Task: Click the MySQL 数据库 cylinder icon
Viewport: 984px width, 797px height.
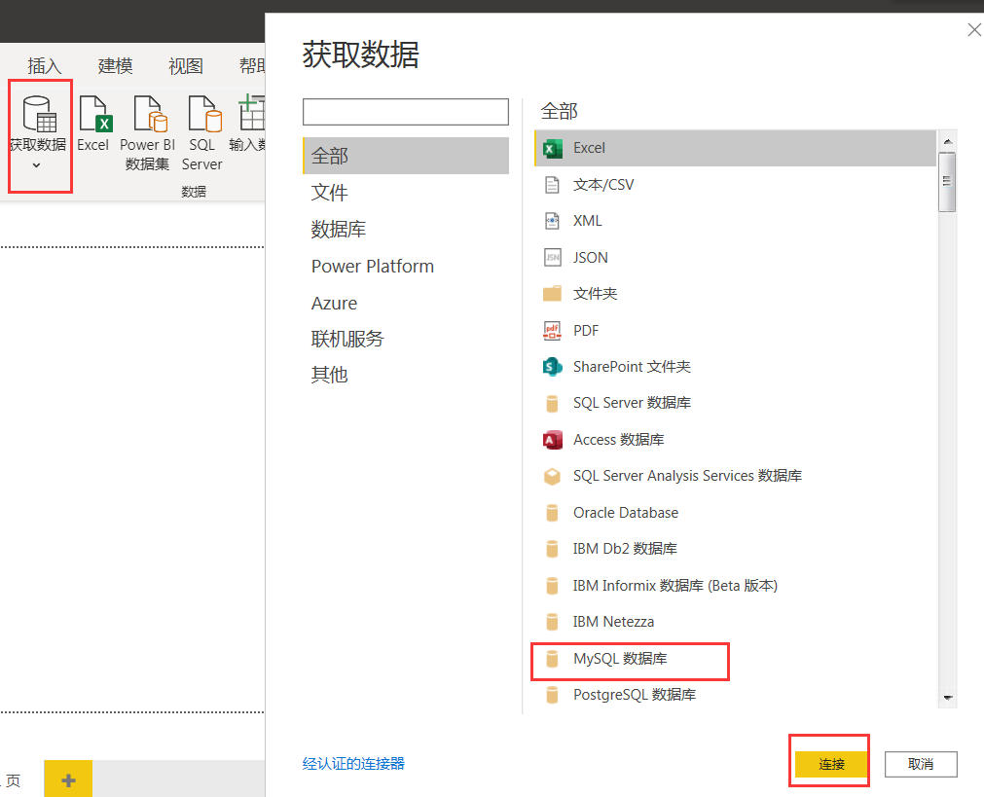Action: pos(552,658)
